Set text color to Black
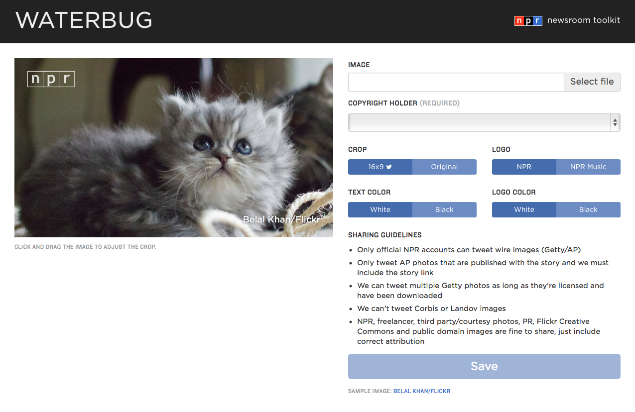635x412 pixels. click(444, 209)
